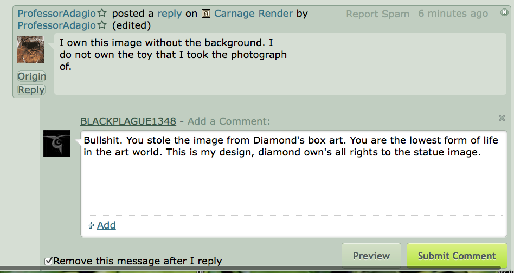Click the deviation icon before Carnage Render

(x=206, y=14)
